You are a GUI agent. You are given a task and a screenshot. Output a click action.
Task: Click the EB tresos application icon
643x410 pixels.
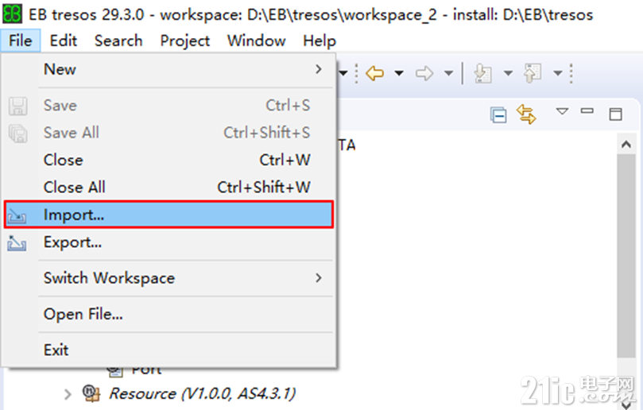click(x=12, y=14)
